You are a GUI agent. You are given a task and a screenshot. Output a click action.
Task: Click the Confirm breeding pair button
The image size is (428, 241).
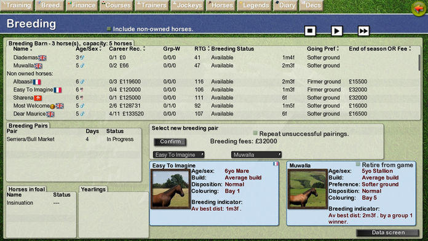click(x=170, y=141)
